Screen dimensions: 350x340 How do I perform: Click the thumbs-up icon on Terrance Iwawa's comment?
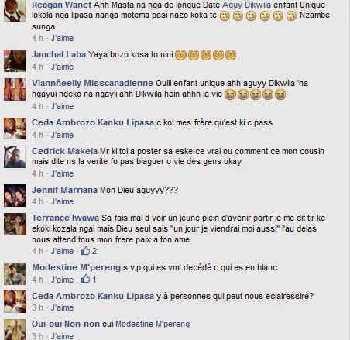tap(86, 250)
